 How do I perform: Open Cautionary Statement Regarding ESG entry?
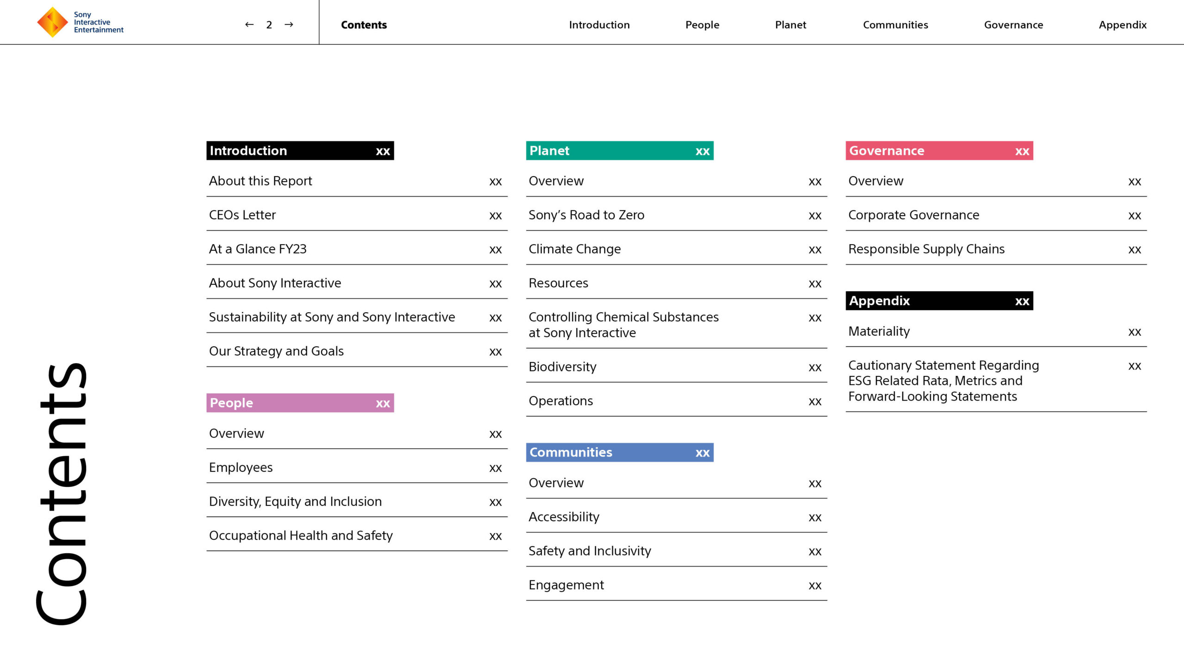(x=996, y=381)
